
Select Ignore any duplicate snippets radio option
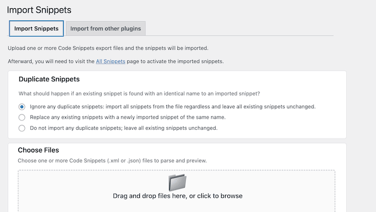(22, 107)
